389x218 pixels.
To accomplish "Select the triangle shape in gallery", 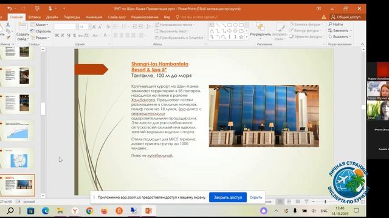I will click(212, 31).
